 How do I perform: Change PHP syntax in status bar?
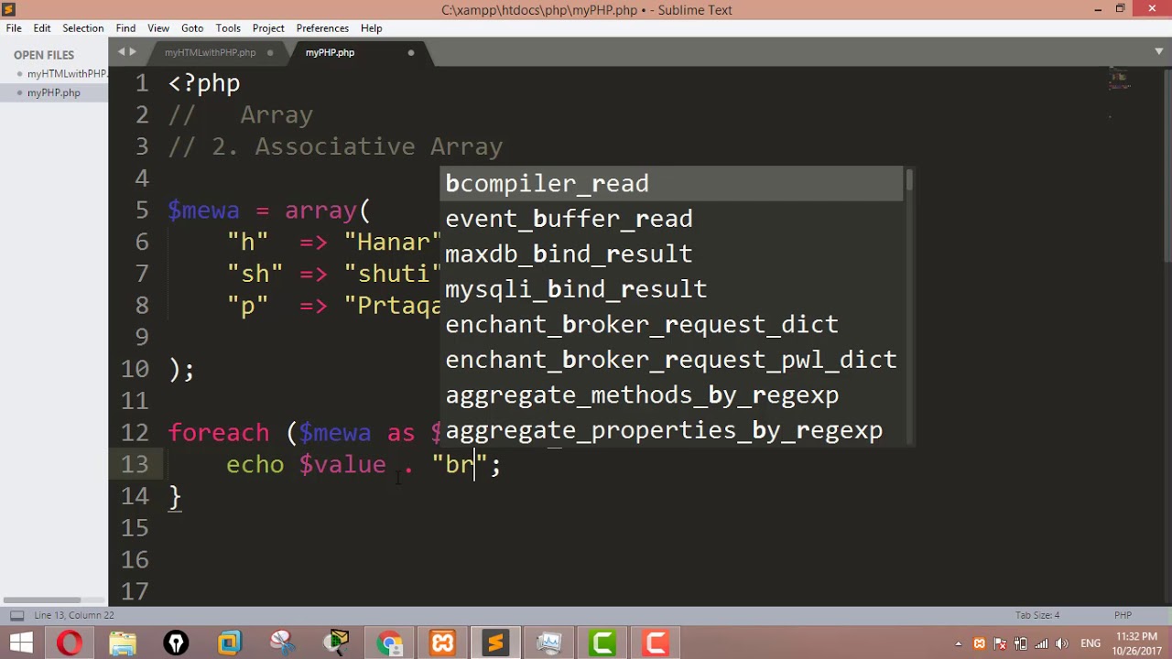1123,615
